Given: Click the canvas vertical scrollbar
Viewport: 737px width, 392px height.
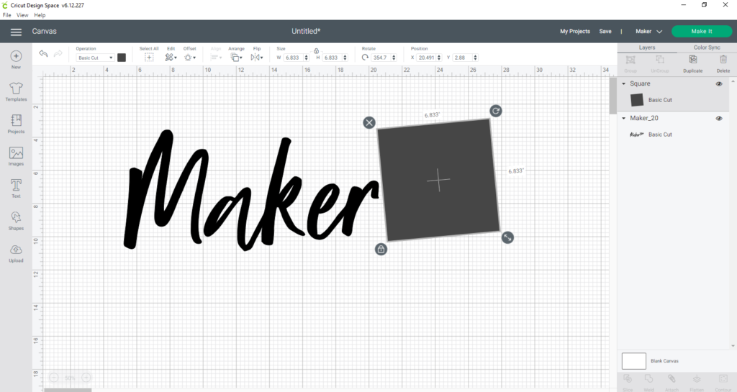Looking at the screenshot, I should (613, 96).
